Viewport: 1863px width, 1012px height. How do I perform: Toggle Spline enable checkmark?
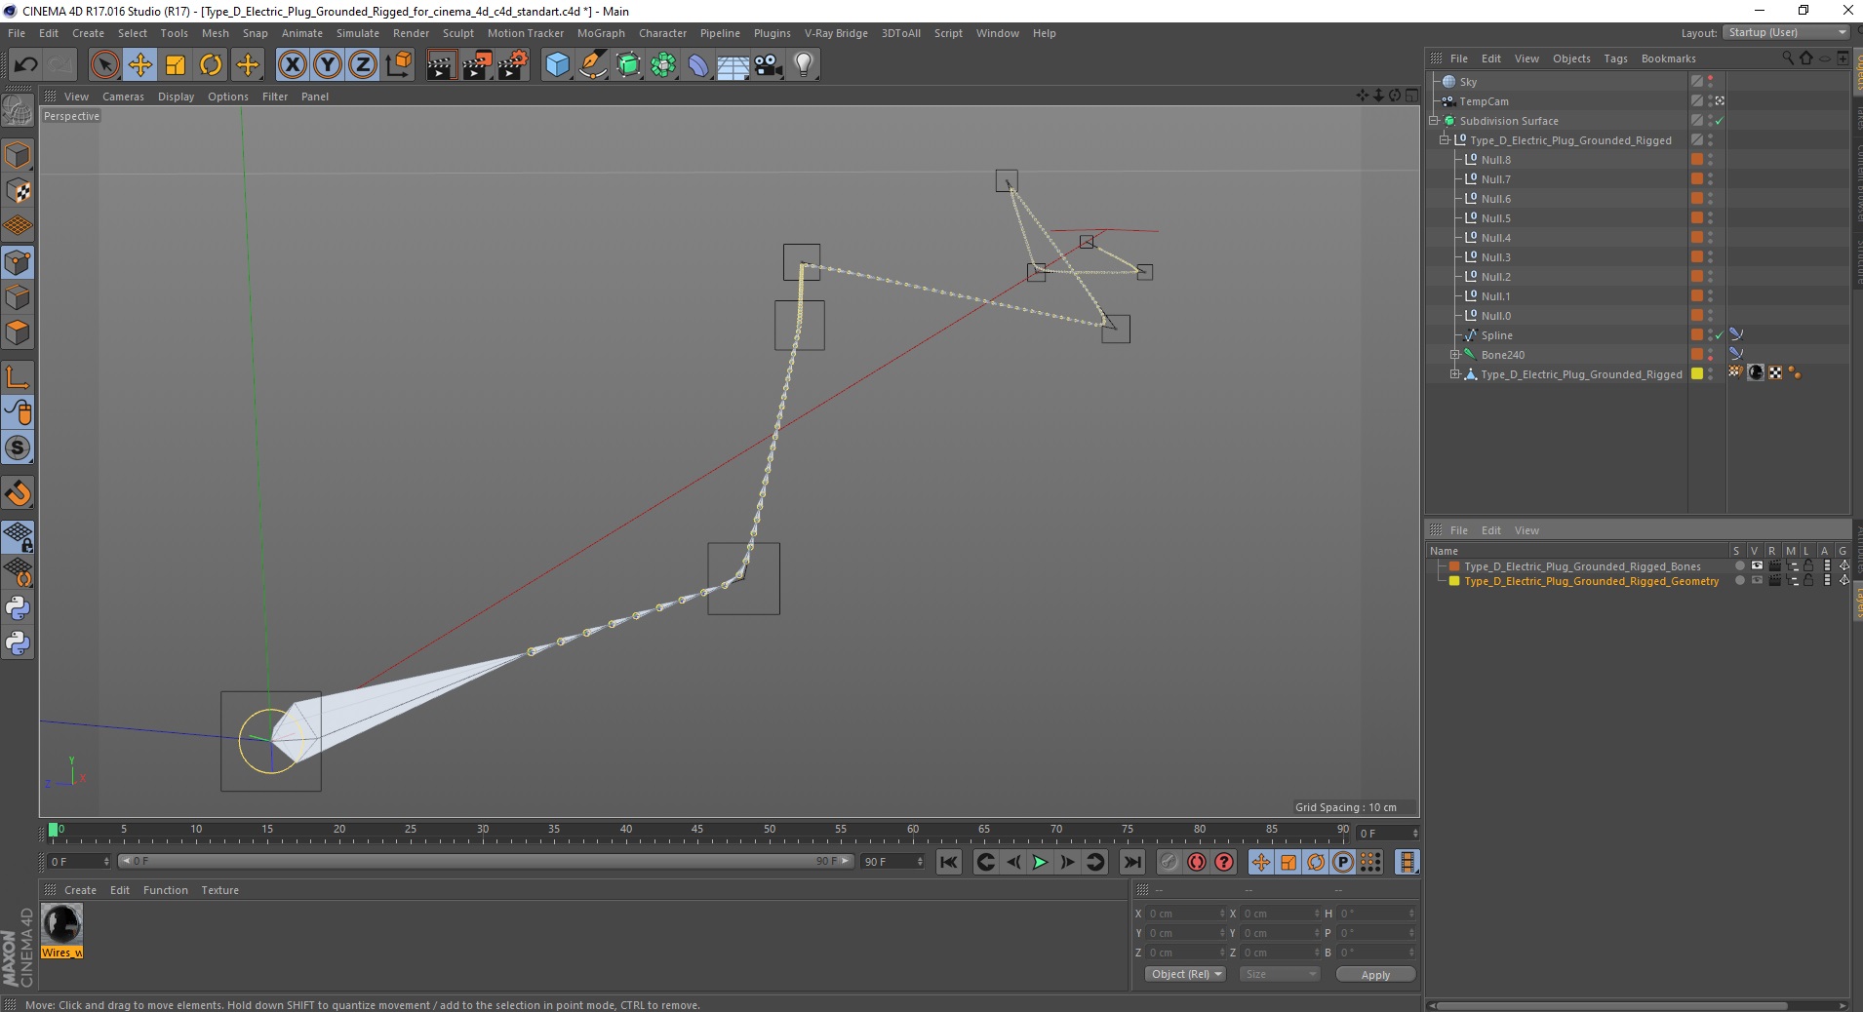pos(1720,335)
